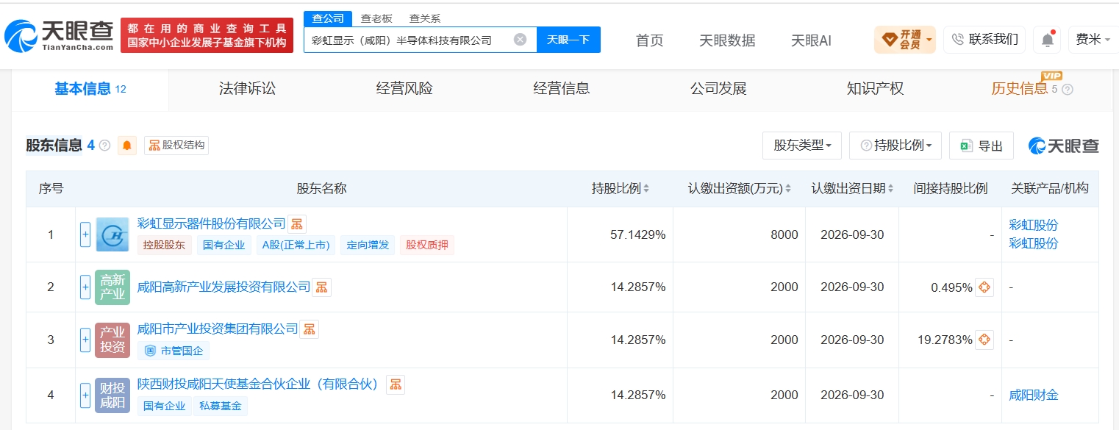Clear the search box with X icon
This screenshot has width=1119, height=430.
pos(520,40)
